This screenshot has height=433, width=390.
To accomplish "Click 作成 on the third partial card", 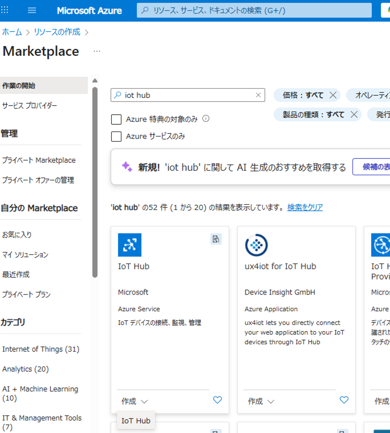I will pos(382,401).
